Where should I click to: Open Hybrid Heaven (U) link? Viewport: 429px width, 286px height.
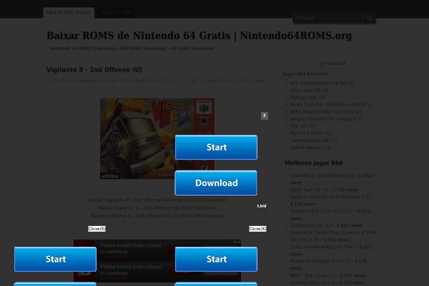click(310, 147)
